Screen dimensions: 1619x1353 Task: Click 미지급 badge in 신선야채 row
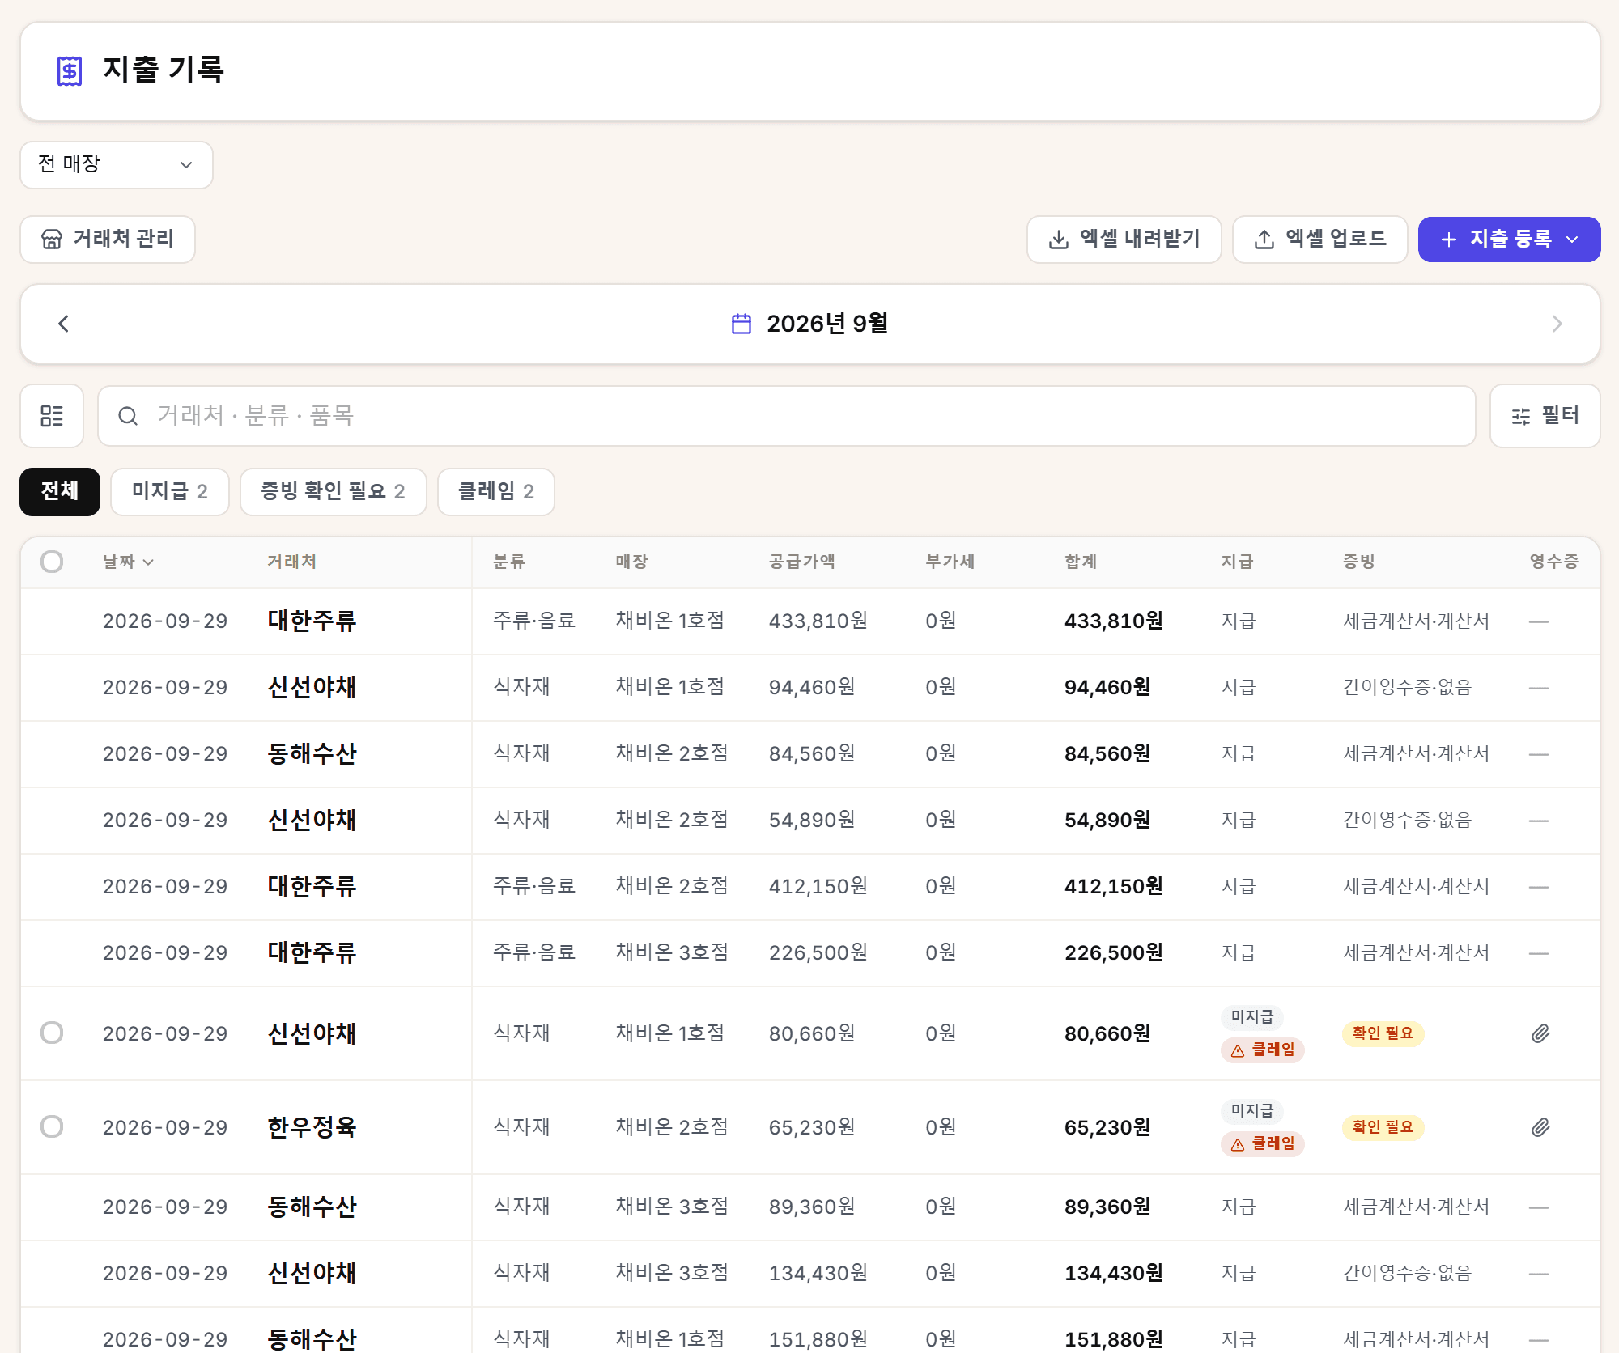[1252, 1017]
